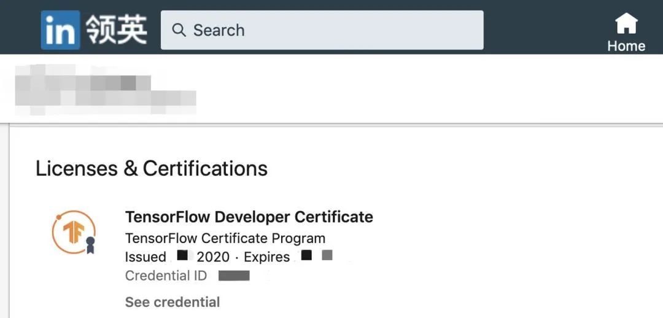Click the Credential ID label

(x=166, y=276)
